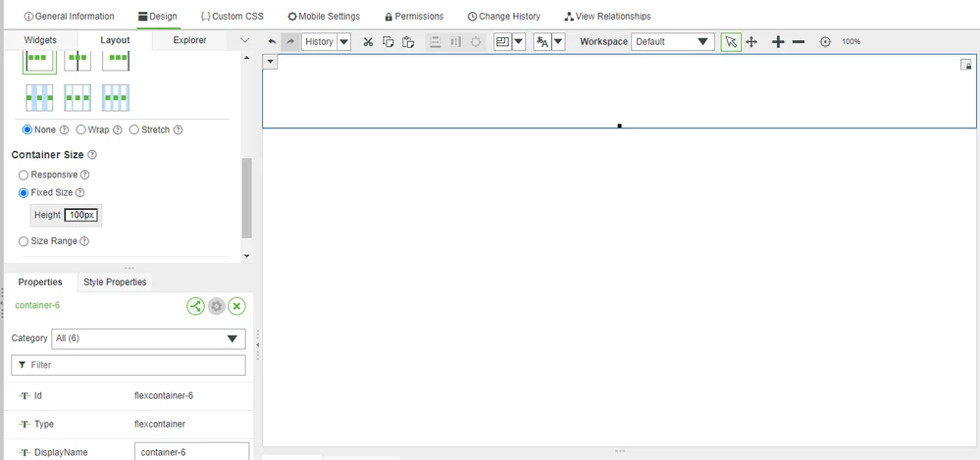Click the green share icon for container-6
The image size is (980, 460).
pyautogui.click(x=195, y=306)
